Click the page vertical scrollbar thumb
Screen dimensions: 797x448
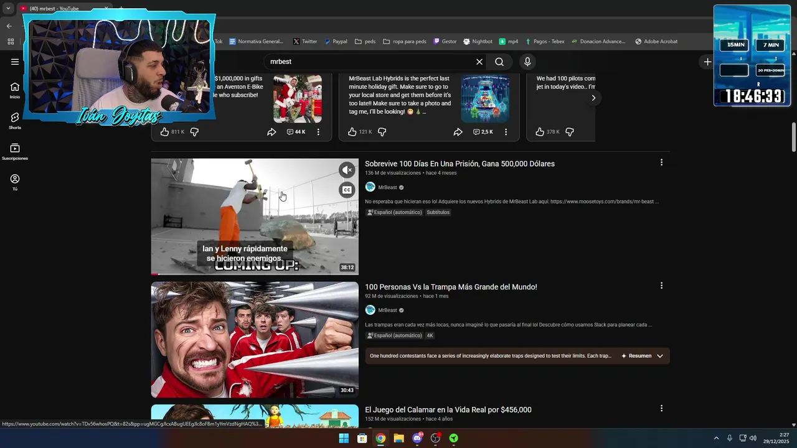pyautogui.click(x=793, y=136)
